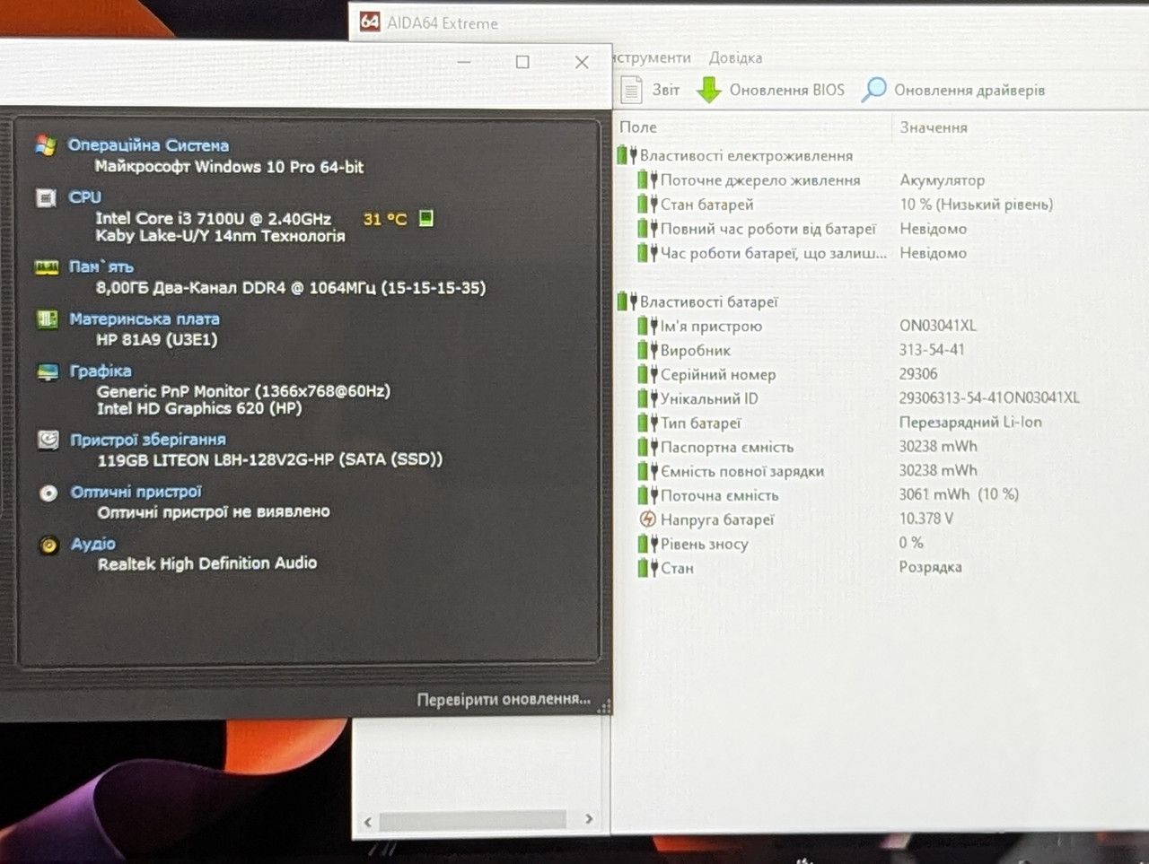1149x864 pixels.
Task: Click Intel Core i3 7100U @ 2.40GHz text
Action: coord(214,218)
